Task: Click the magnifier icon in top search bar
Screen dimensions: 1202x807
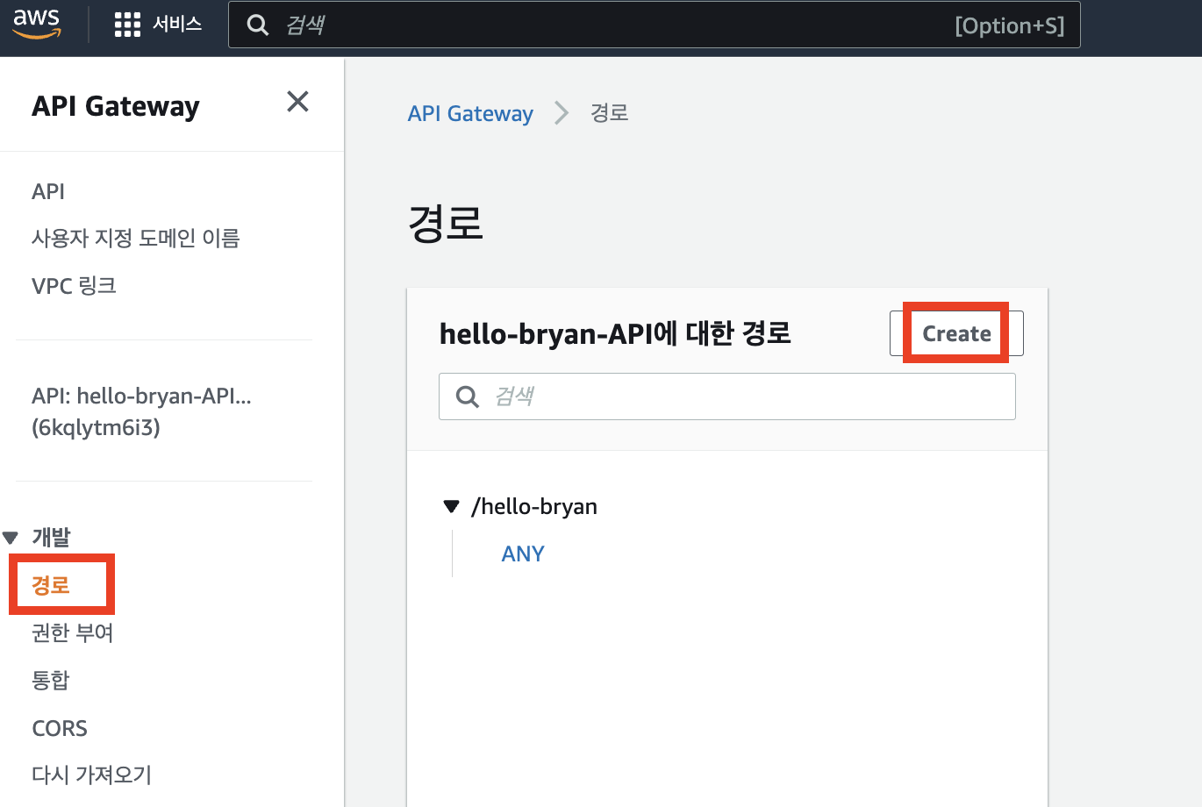Action: pos(257,25)
